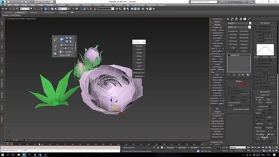Open the Motion command panel tab

[241, 19]
